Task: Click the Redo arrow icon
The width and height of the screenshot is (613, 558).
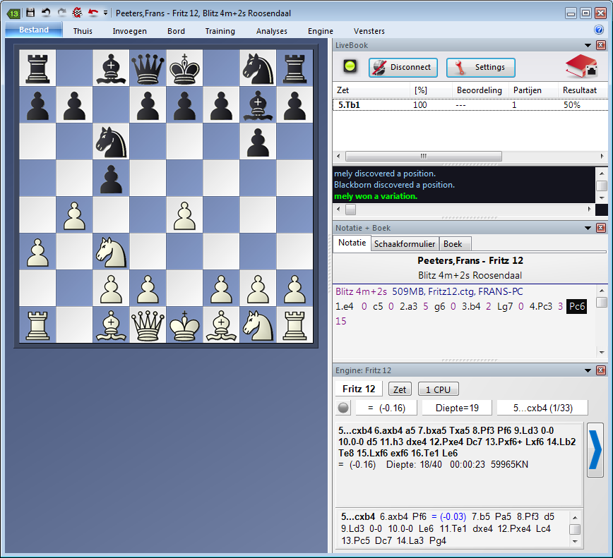Action: (x=61, y=13)
